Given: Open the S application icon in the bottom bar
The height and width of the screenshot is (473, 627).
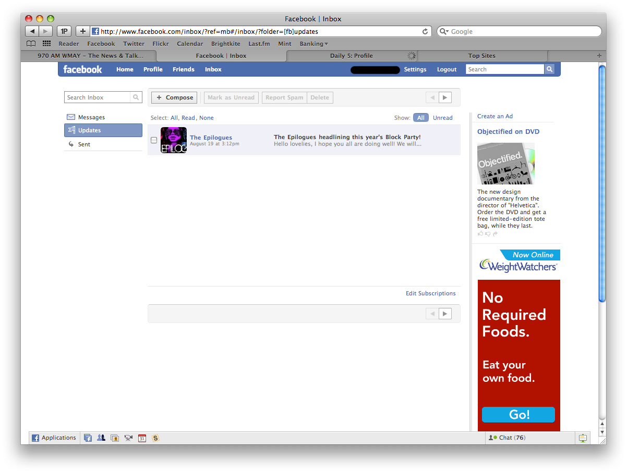Looking at the screenshot, I should coord(155,438).
